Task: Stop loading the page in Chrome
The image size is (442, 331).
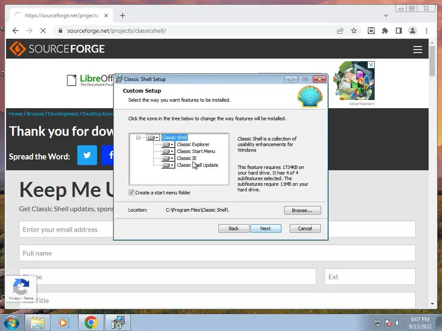Action: click(43, 31)
